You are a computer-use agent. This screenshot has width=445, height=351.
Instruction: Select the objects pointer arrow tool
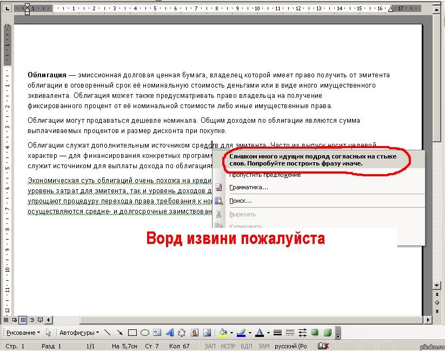click(49, 333)
